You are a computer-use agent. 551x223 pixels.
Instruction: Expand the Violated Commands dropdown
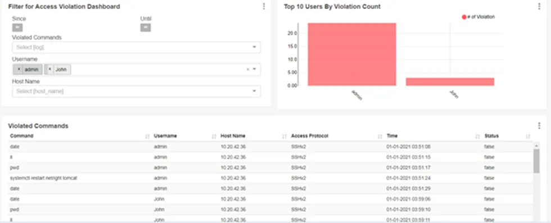254,47
